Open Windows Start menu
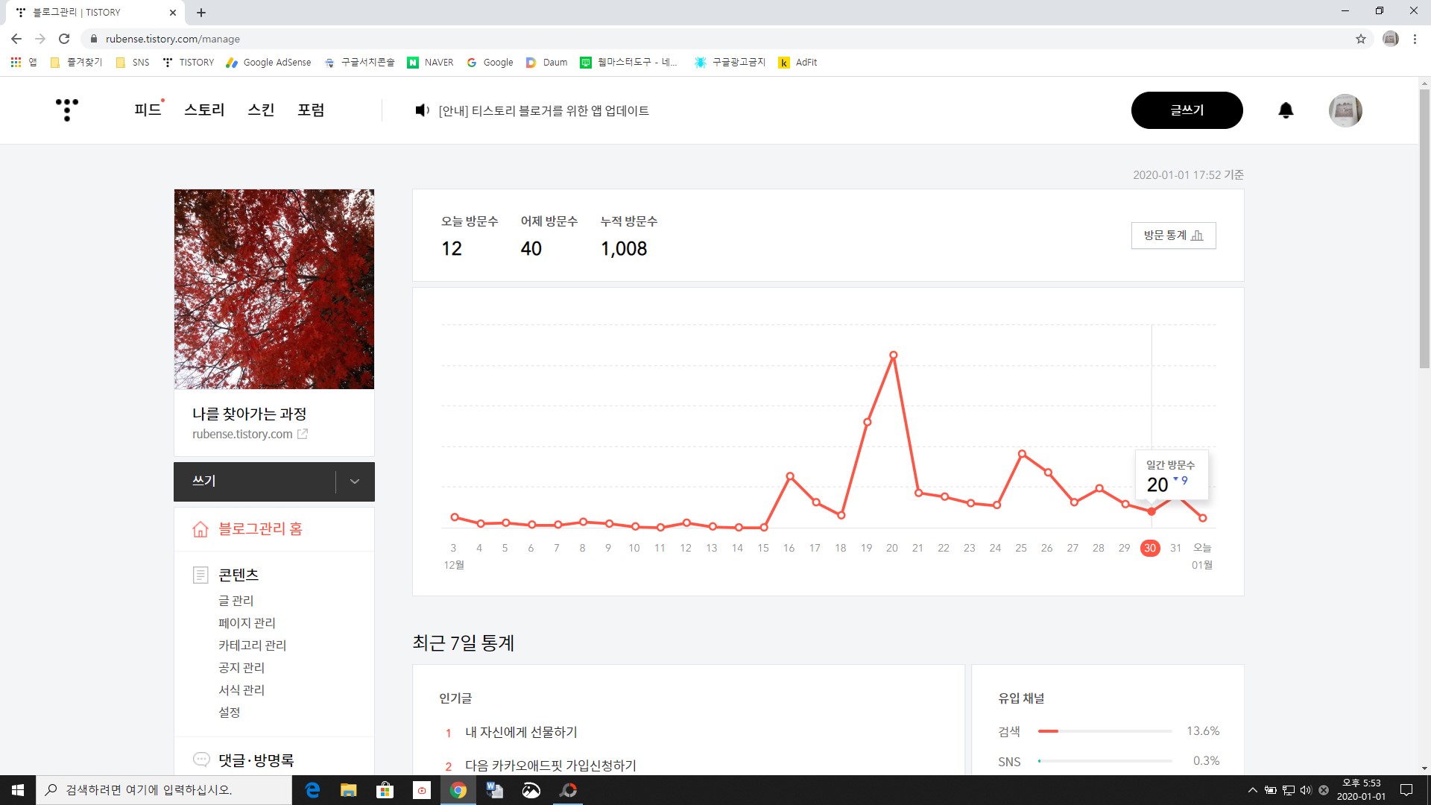The width and height of the screenshot is (1431, 805). [x=18, y=790]
